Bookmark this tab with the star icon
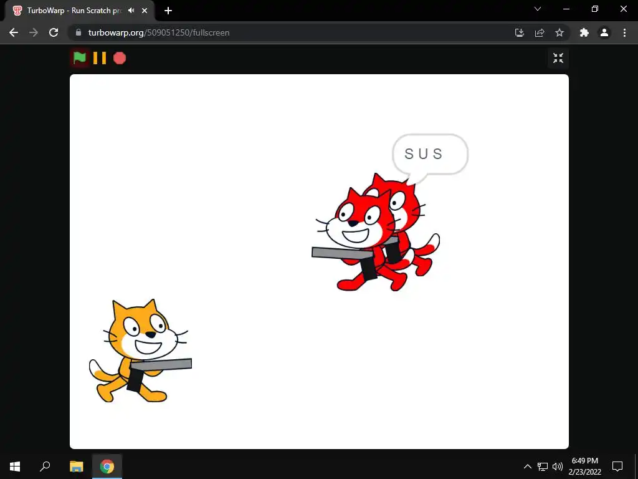The image size is (638, 479). pyautogui.click(x=559, y=32)
